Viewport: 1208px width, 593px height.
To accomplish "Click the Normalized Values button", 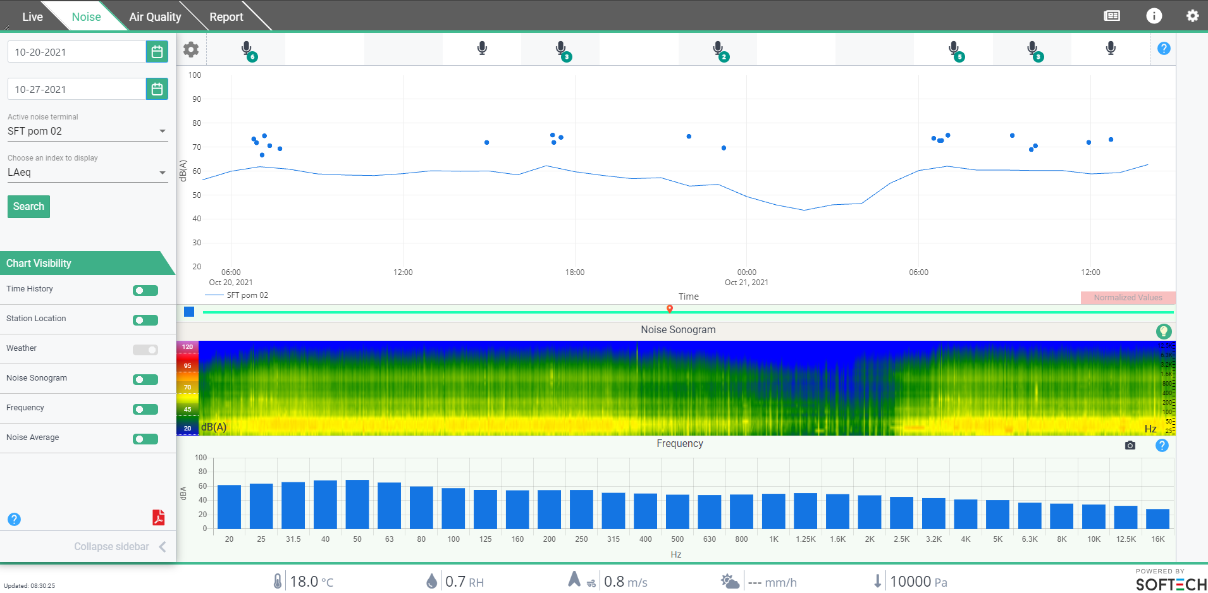I will tap(1128, 297).
